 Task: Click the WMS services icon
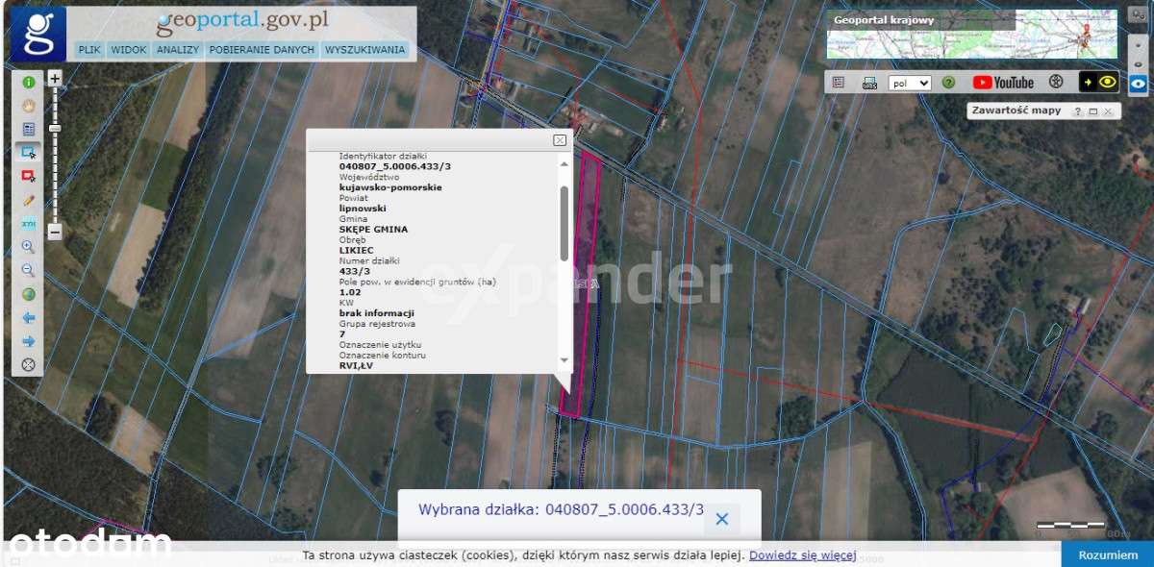click(869, 83)
